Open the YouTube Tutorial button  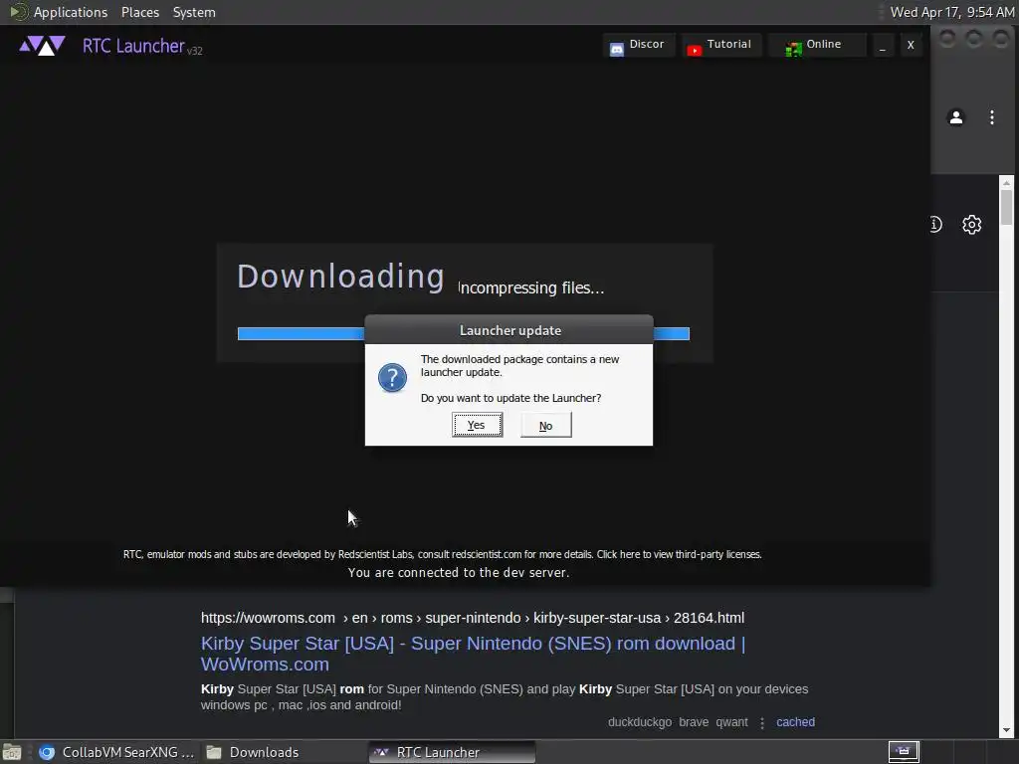coord(720,45)
